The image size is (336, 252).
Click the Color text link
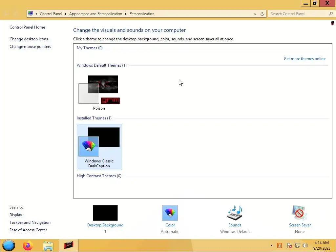(x=170, y=225)
